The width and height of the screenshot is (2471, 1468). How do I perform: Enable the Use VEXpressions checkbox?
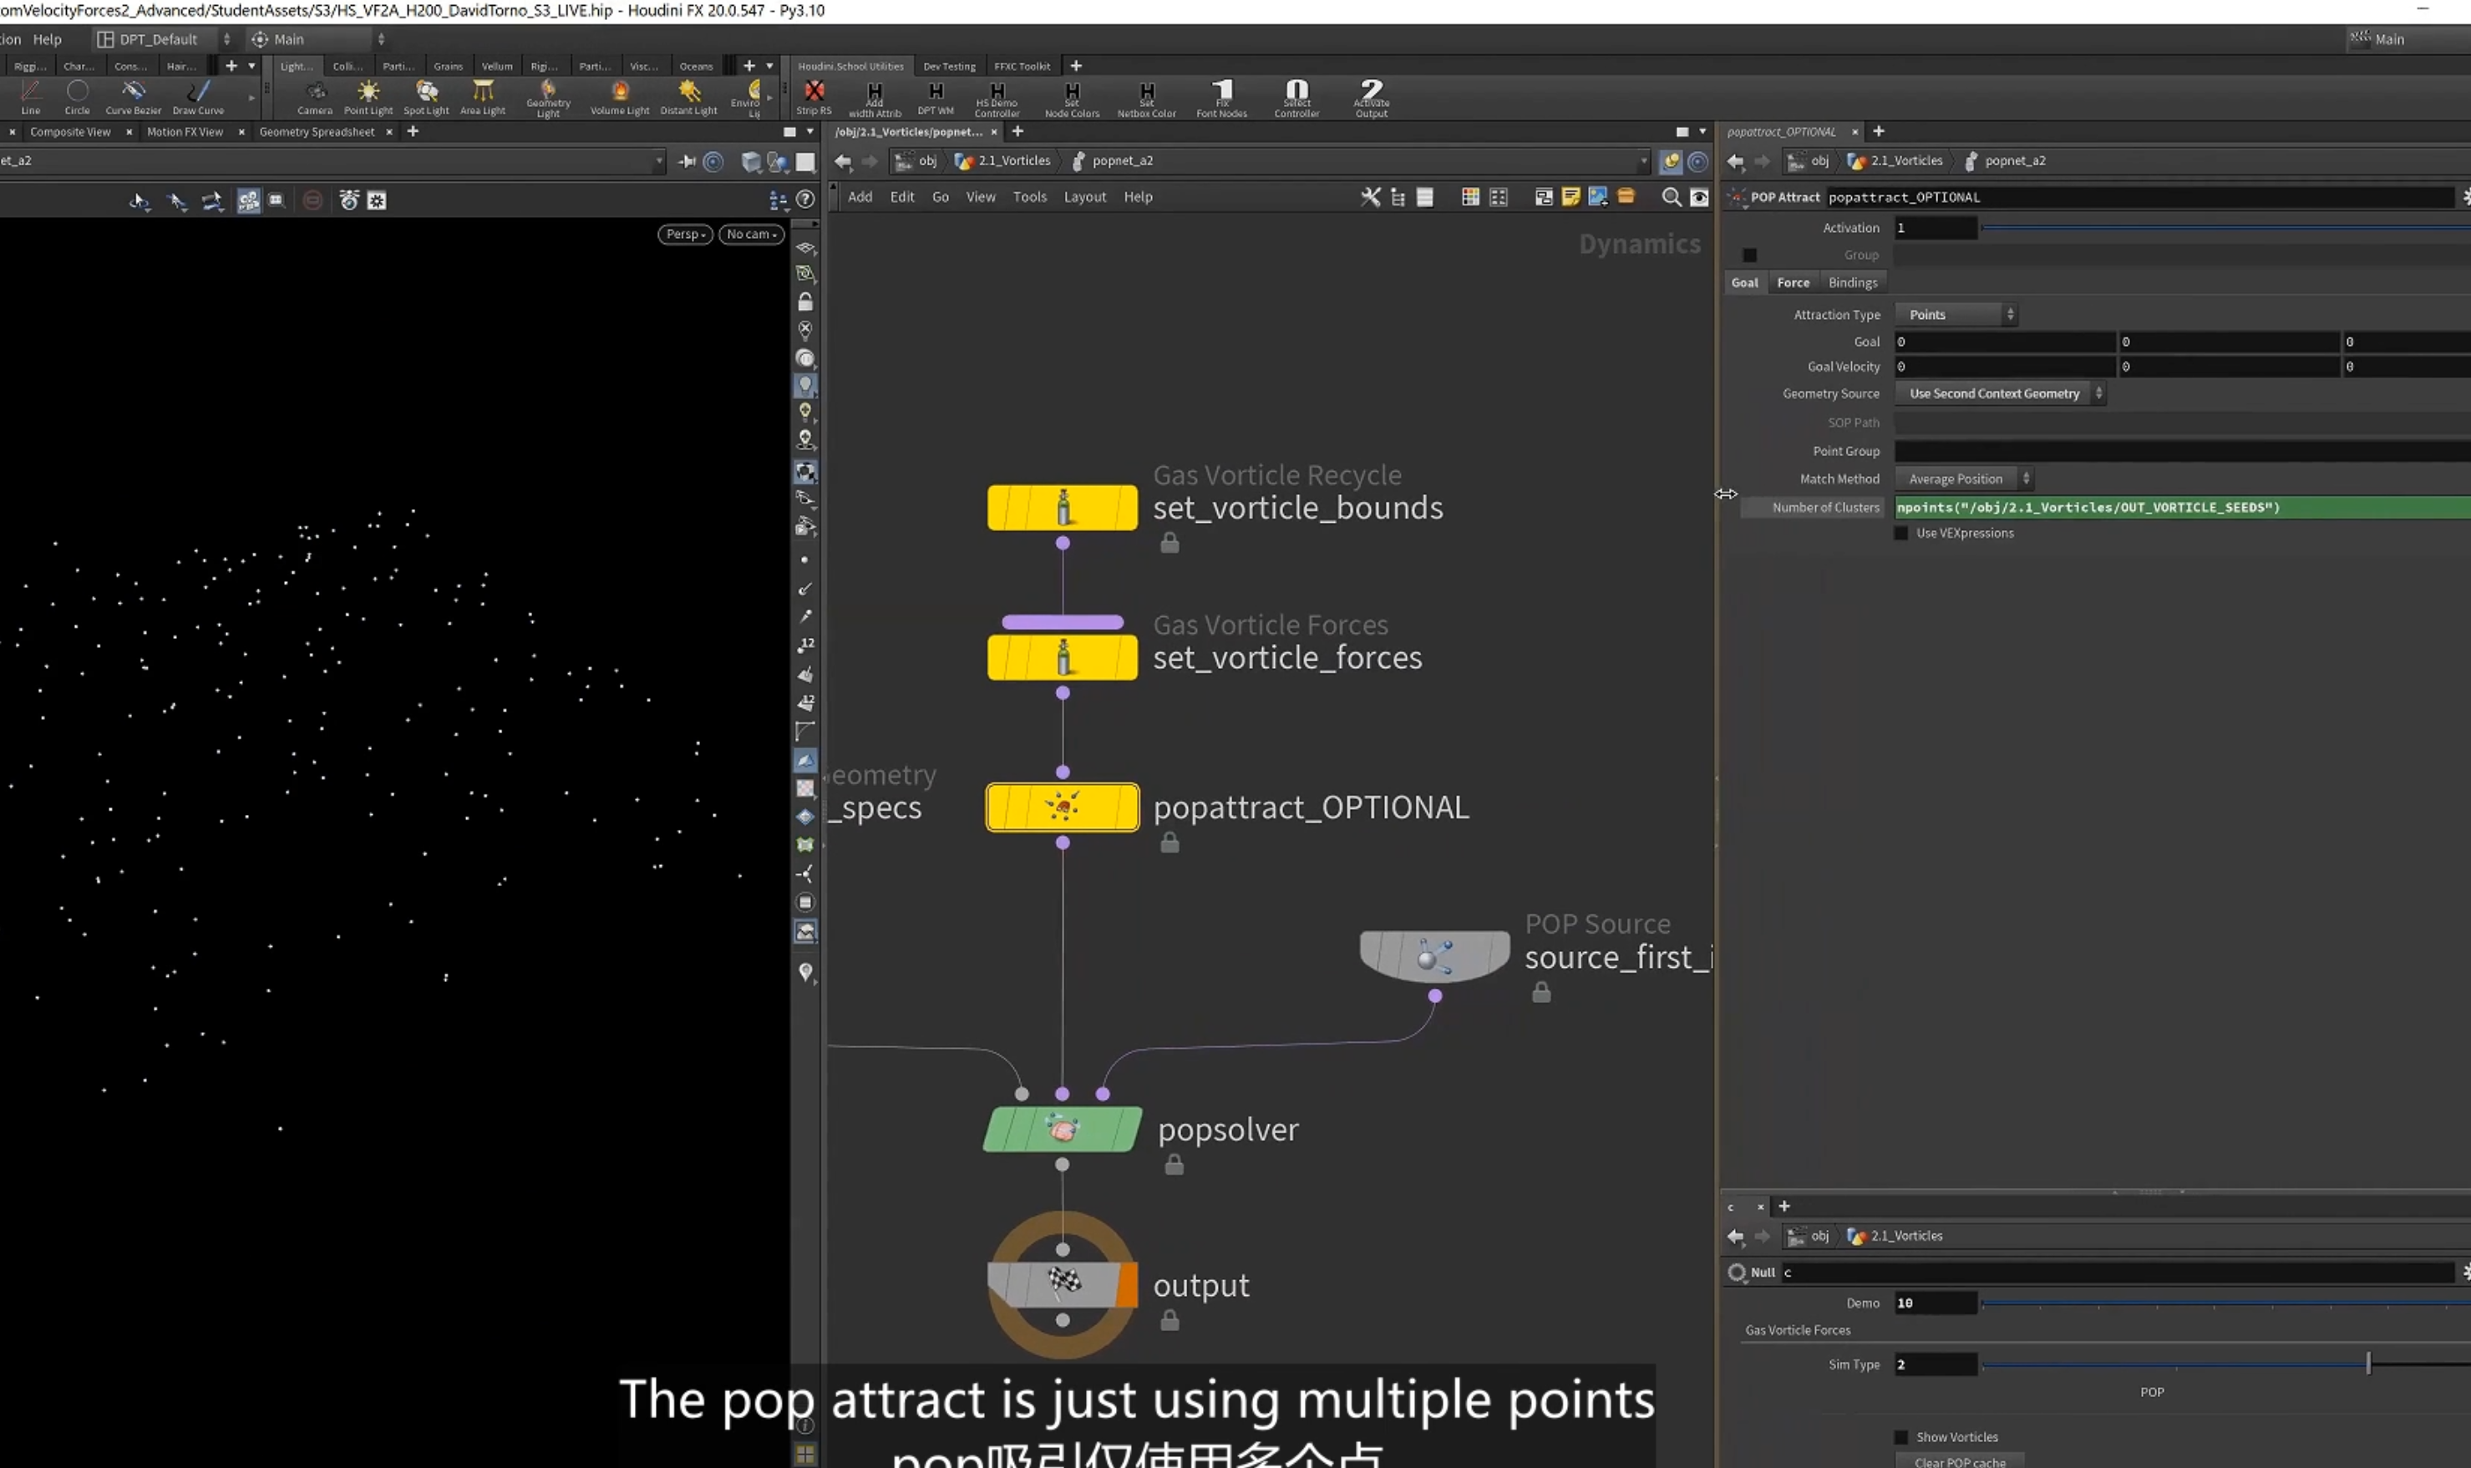1901,534
